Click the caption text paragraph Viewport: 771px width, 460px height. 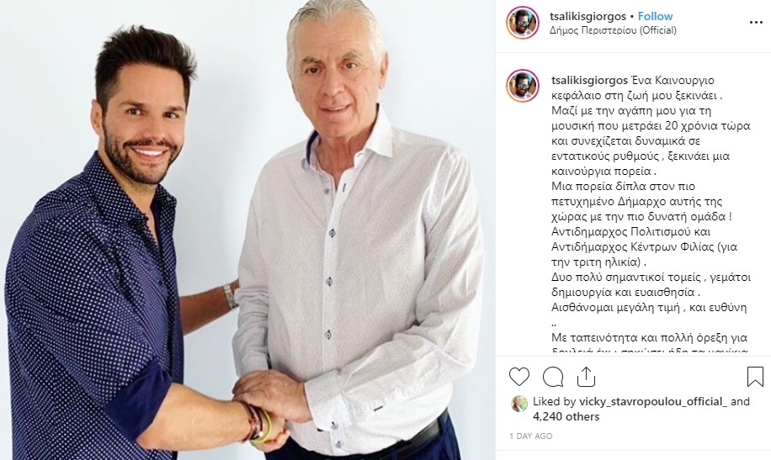651,214
